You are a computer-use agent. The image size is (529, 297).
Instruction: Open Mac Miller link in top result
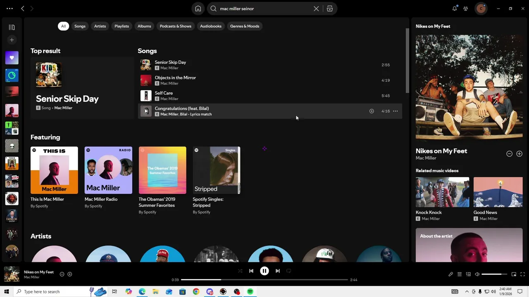pos(63,108)
